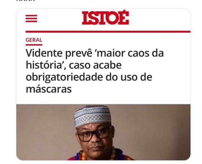Click the words 'do uso de' in the headline
202x164 pixels.
coord(129,77)
